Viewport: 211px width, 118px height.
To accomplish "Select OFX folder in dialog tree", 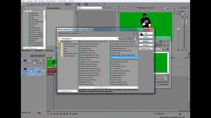I will click(65, 49).
